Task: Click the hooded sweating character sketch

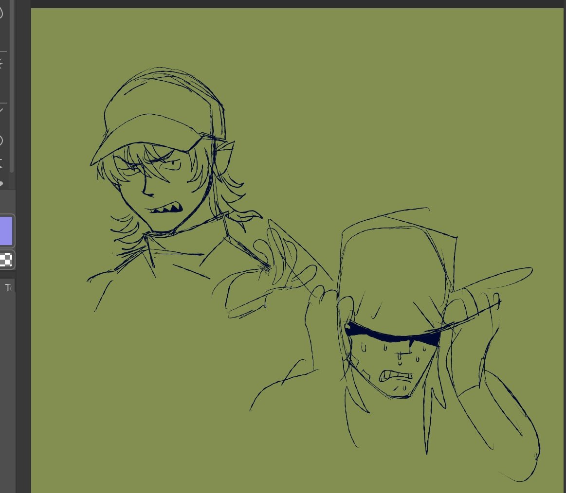Action: tap(389, 350)
